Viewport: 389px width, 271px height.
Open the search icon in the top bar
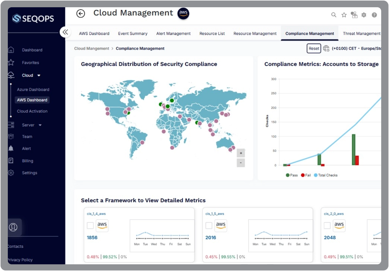pos(334,15)
